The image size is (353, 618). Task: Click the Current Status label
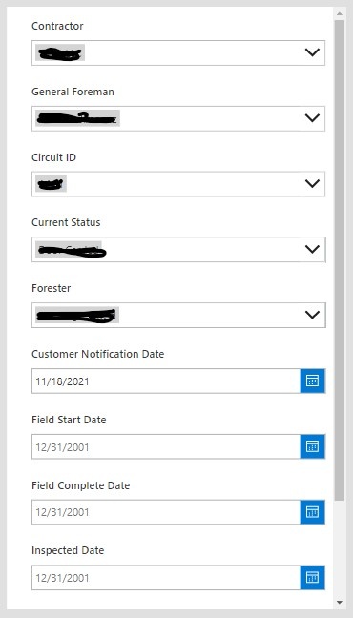tap(66, 222)
